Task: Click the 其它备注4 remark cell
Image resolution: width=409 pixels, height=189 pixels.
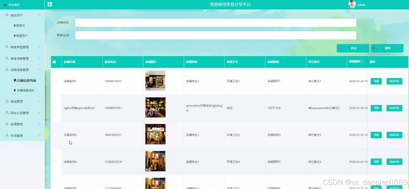Action: coord(315,162)
